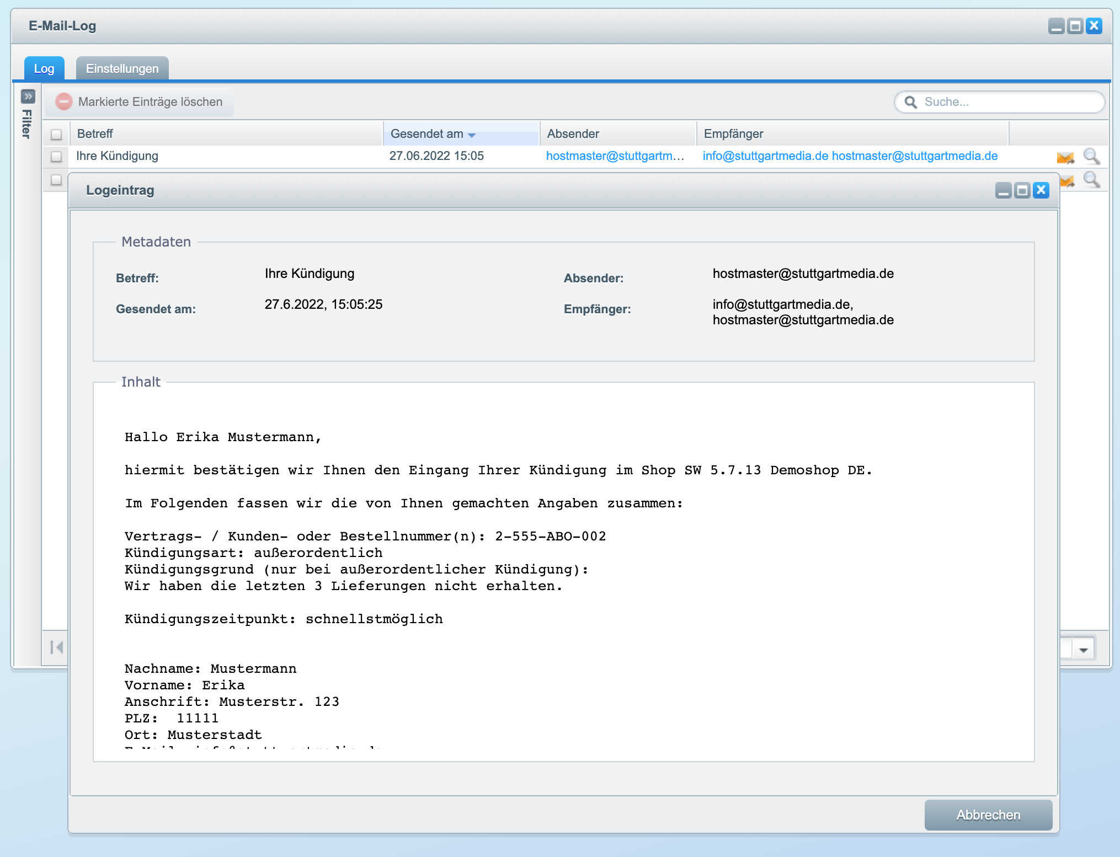Sort by Gesendet am column header
The image size is (1120, 857).
pos(461,134)
